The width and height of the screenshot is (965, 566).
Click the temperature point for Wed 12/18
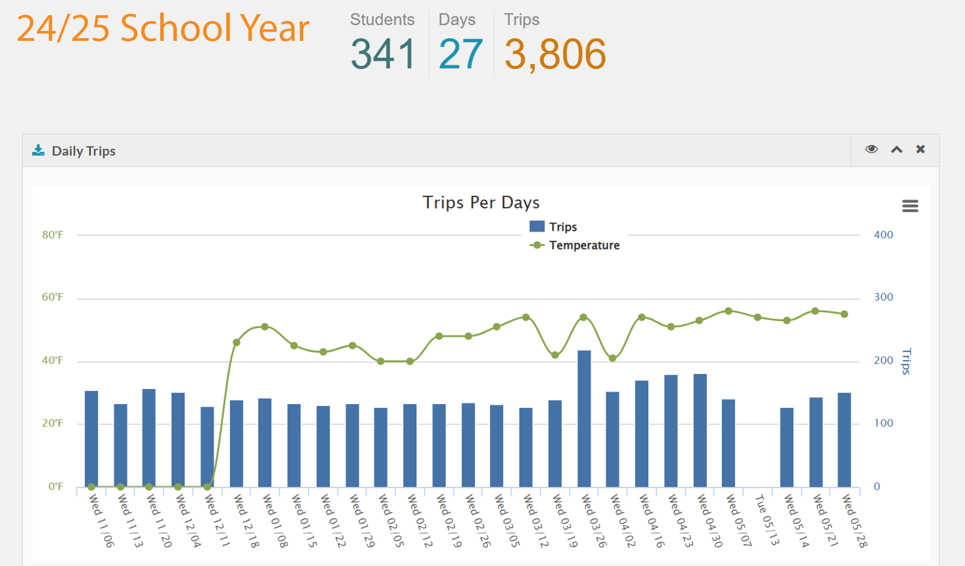(x=236, y=343)
